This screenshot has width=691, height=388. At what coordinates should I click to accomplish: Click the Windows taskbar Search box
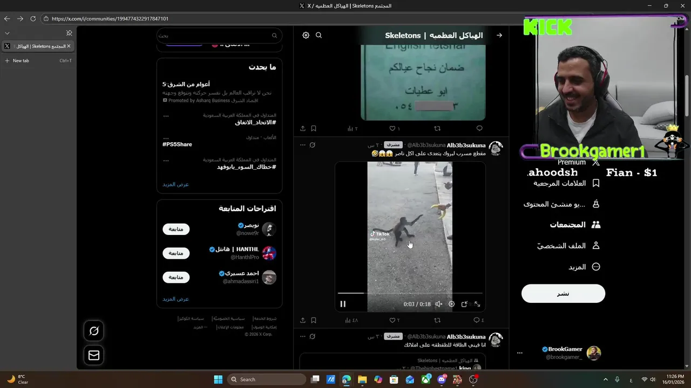[267, 379]
